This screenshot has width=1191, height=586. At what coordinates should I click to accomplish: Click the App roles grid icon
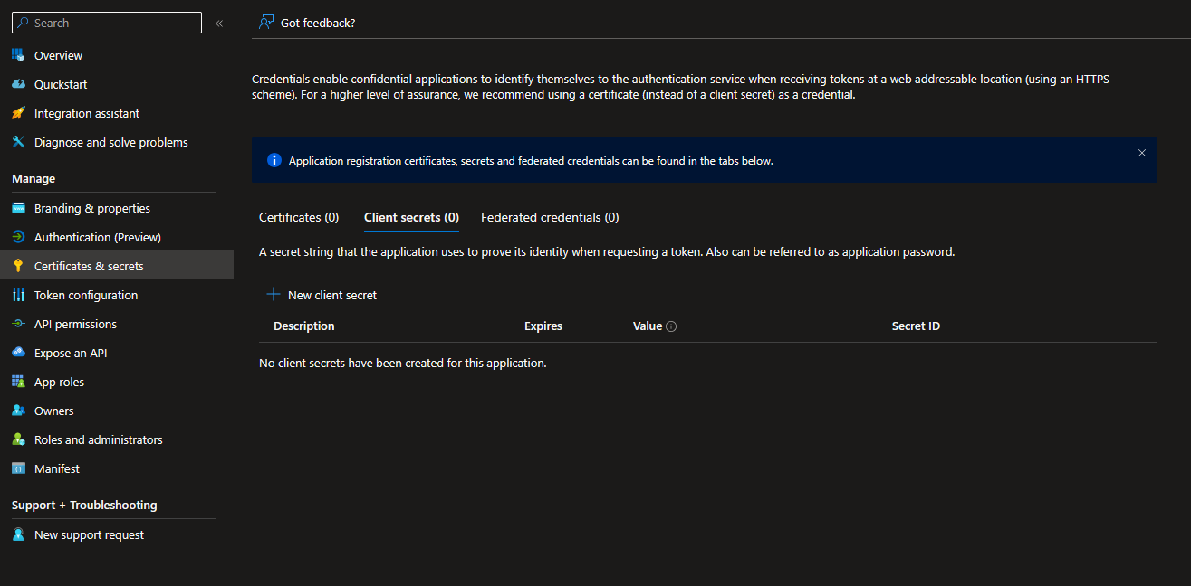[x=18, y=382]
